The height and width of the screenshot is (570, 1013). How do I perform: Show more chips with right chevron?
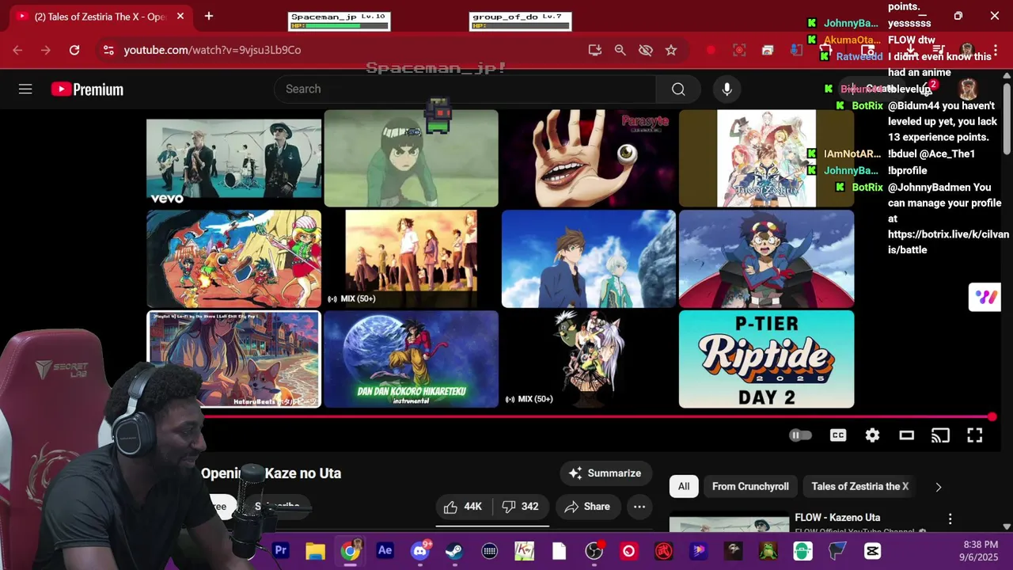pos(939,487)
